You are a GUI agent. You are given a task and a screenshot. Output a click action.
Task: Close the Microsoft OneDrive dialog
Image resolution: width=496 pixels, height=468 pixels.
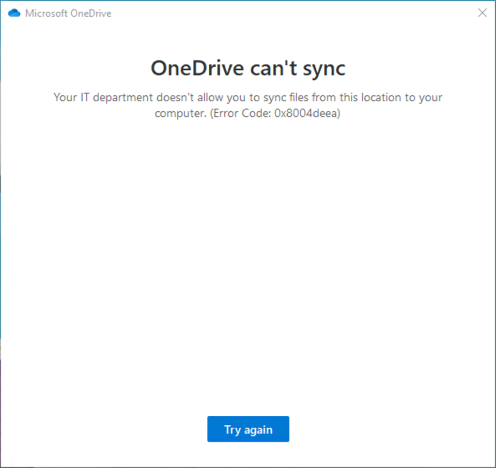coord(482,13)
